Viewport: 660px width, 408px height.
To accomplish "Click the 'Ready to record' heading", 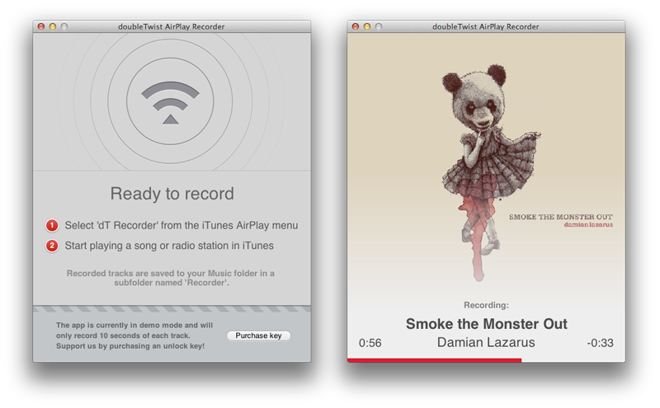I will click(172, 194).
